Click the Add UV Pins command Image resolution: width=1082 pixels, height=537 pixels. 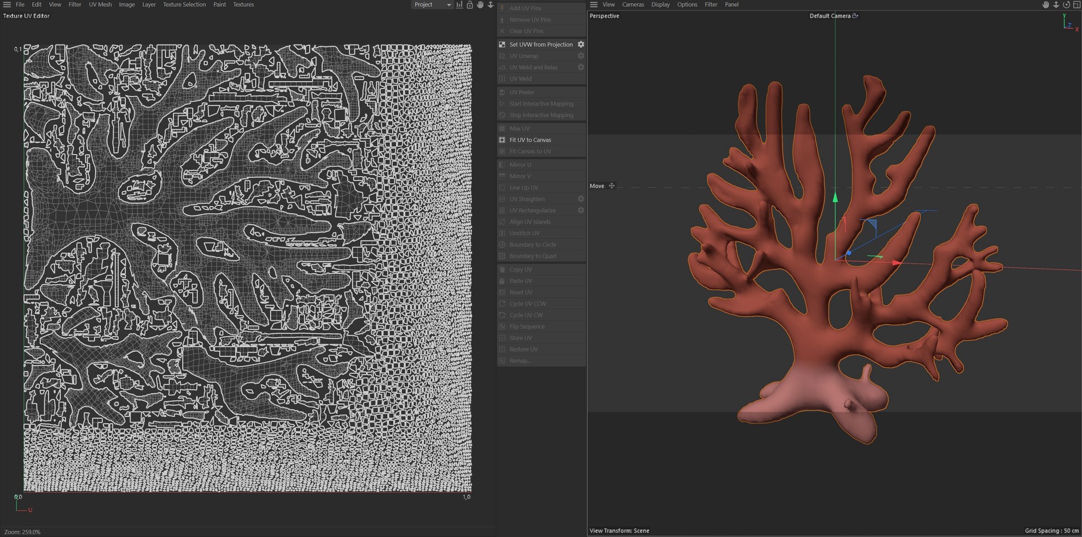(541, 8)
